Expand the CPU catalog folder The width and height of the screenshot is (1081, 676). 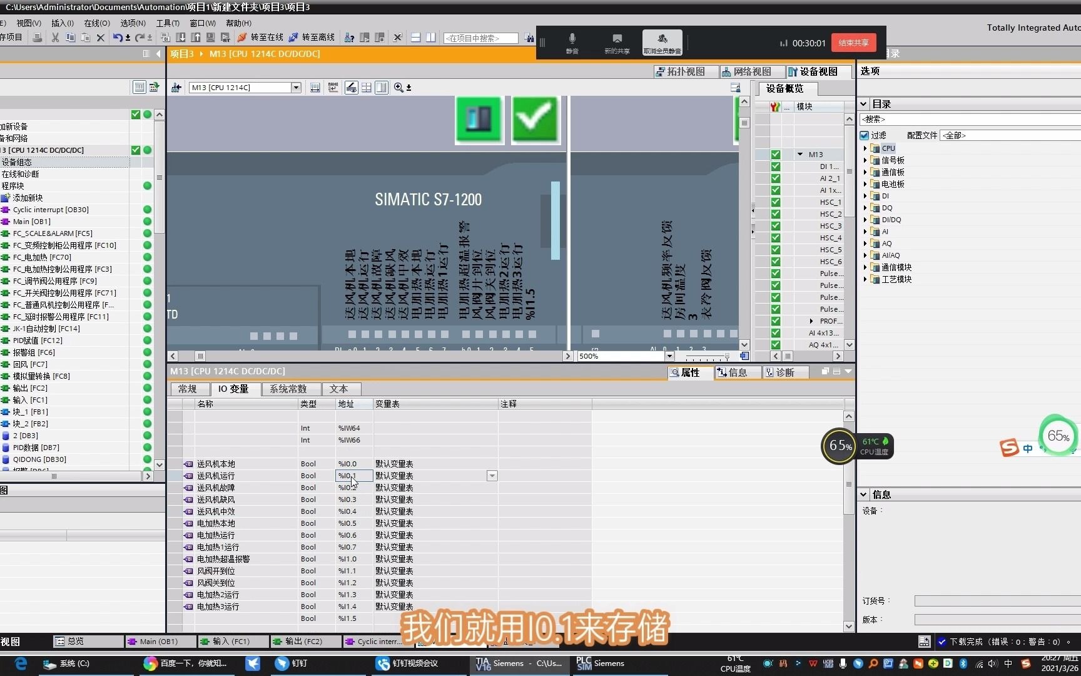[x=865, y=148]
